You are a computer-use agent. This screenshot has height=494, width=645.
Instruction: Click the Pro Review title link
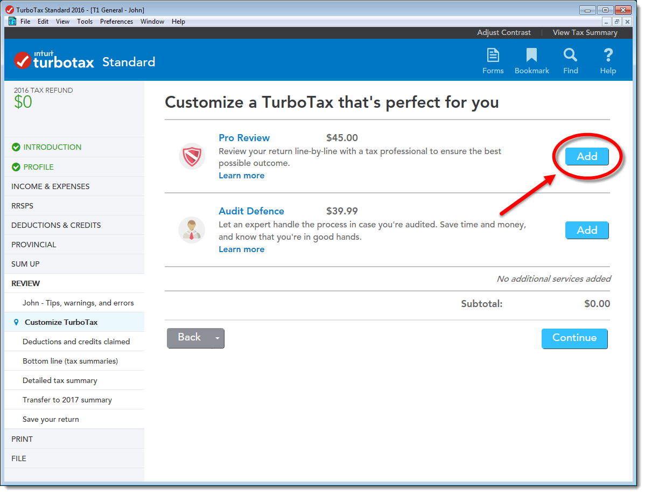[x=244, y=138]
